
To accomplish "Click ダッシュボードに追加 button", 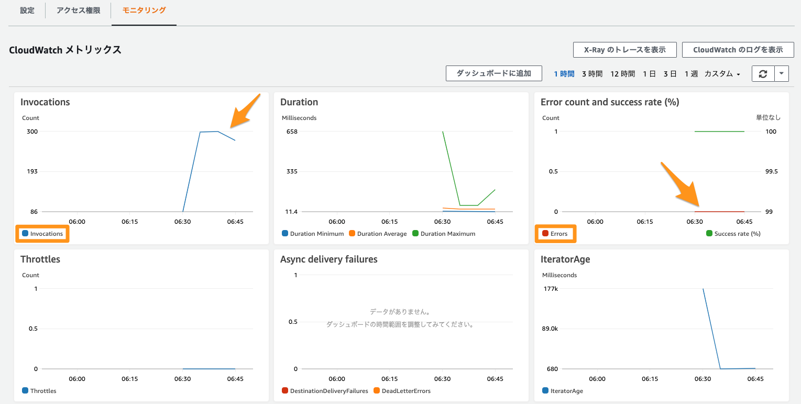I will click(x=494, y=73).
